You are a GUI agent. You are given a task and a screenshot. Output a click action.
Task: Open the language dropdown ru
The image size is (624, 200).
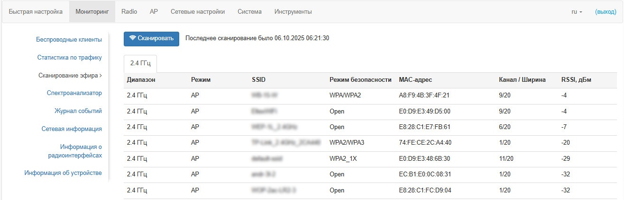tap(577, 12)
